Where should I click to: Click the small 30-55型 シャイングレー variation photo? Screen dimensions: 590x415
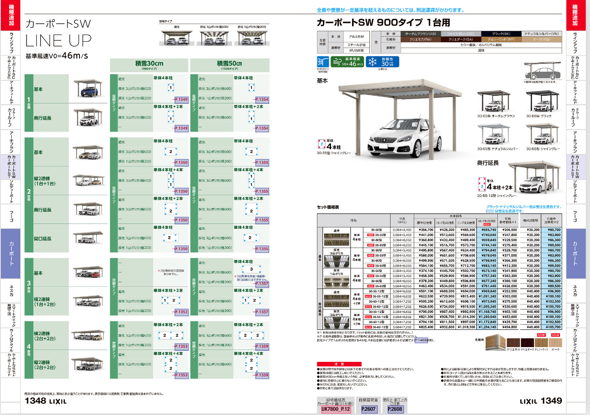pyautogui.click(x=543, y=135)
